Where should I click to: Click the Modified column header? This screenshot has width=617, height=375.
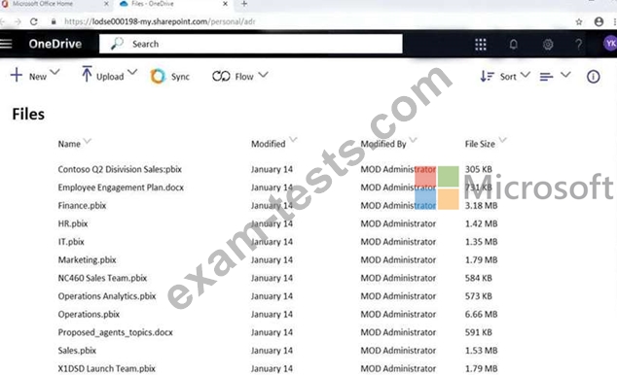(269, 144)
